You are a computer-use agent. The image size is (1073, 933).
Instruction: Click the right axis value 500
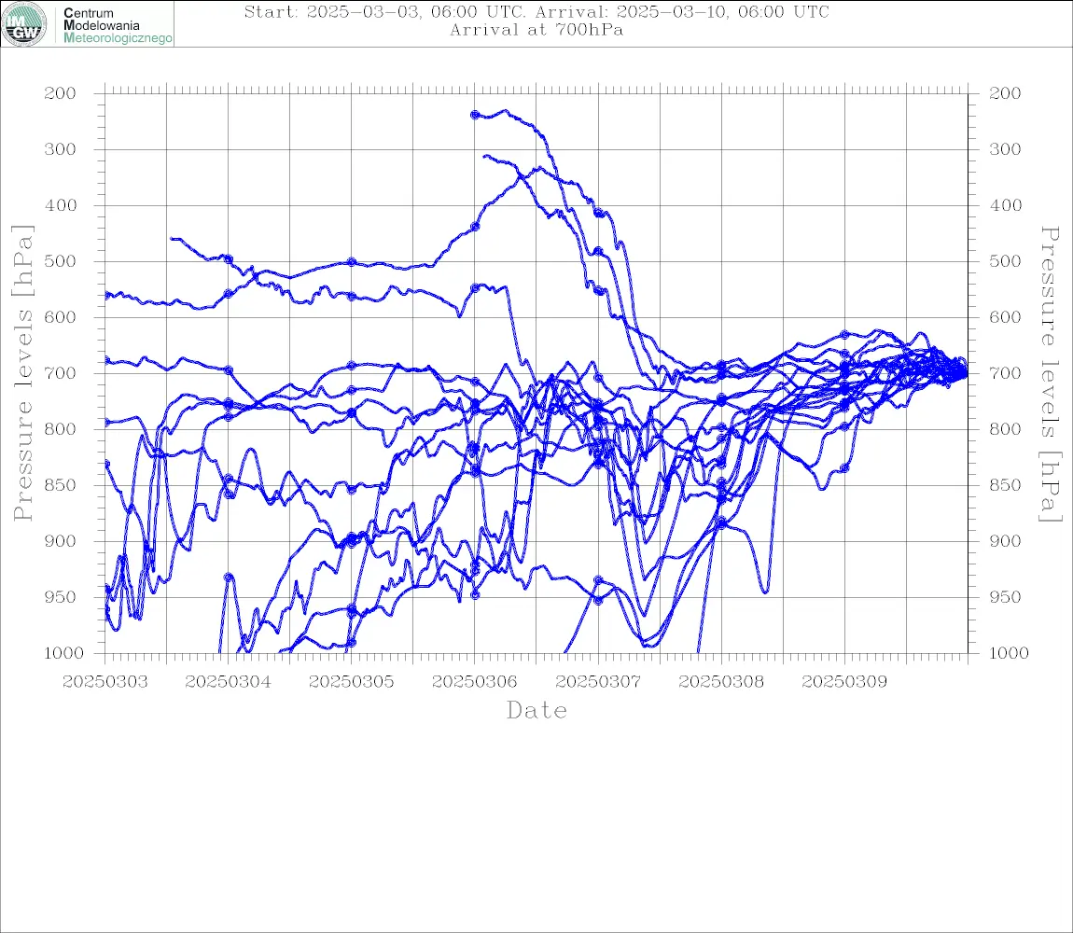click(1005, 261)
